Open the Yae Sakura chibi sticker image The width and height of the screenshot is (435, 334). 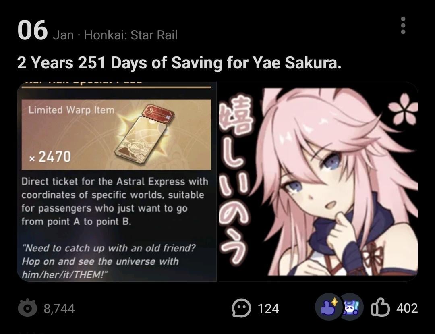pos(319,181)
